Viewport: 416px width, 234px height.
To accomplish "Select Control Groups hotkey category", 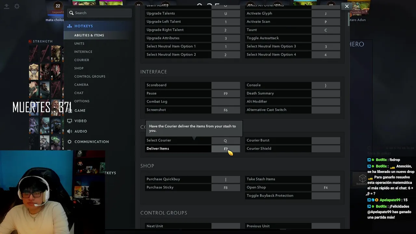I will click(90, 76).
